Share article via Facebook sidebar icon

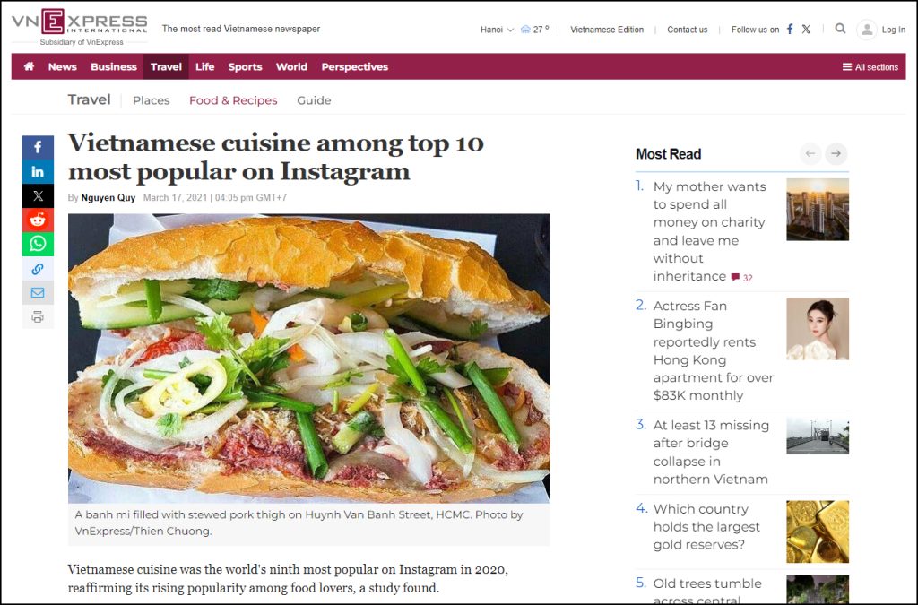38,147
